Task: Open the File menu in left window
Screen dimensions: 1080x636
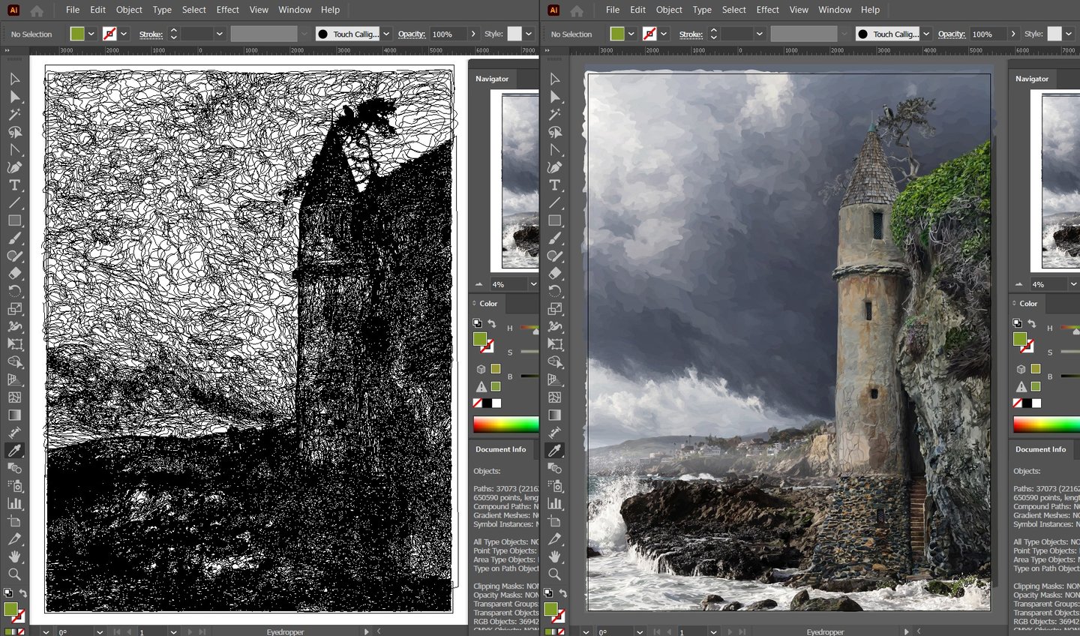Action: [x=72, y=10]
